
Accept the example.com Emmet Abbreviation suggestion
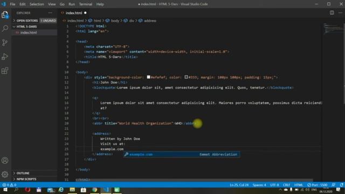tap(182, 155)
